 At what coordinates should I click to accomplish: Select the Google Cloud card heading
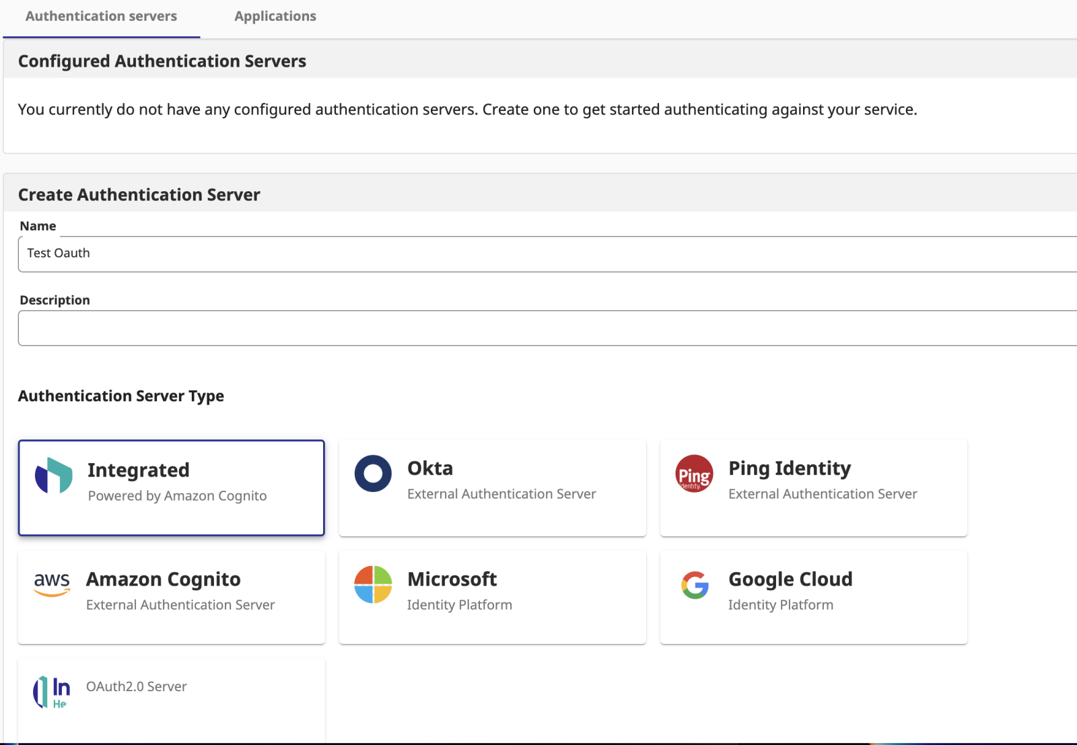tap(790, 579)
